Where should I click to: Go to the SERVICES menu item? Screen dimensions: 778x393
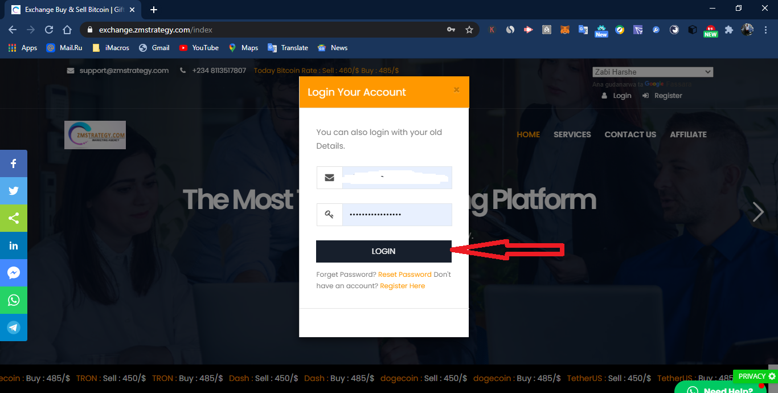[x=572, y=134]
